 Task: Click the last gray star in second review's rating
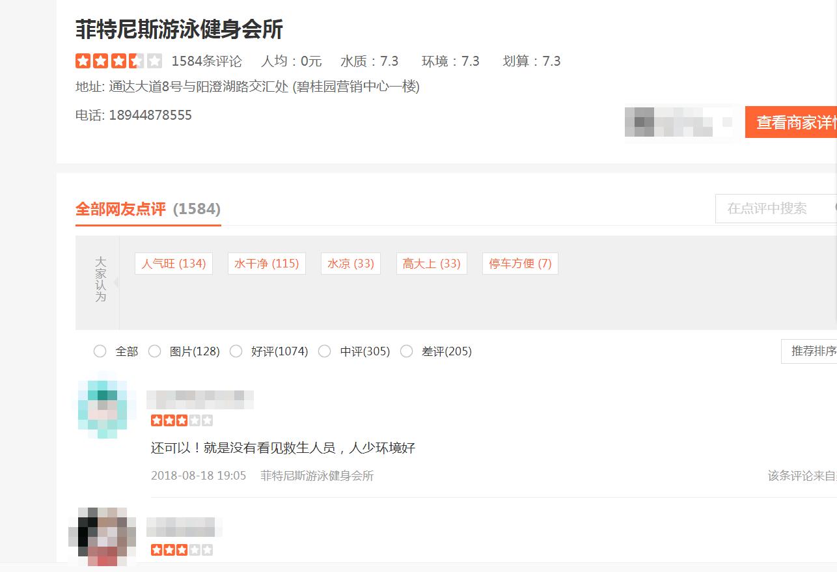(x=208, y=549)
